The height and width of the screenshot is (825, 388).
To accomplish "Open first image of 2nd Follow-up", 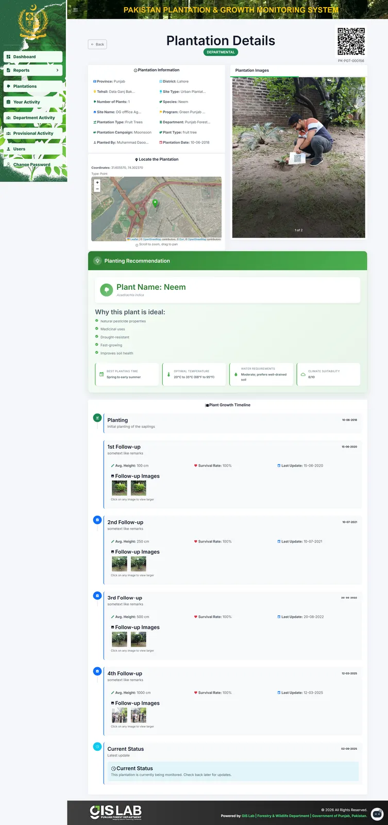I will (120, 564).
